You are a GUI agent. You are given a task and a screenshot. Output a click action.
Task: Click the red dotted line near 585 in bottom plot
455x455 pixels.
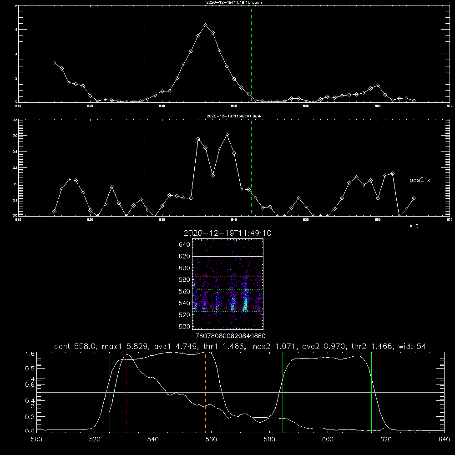point(284,392)
